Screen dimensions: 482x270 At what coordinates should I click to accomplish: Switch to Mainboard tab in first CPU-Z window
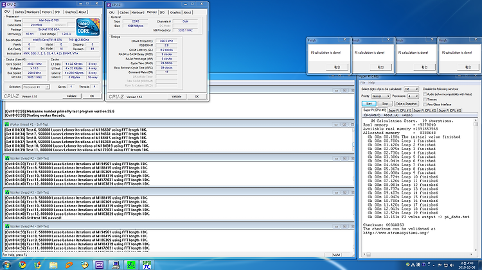pyautogui.click(x=33, y=12)
